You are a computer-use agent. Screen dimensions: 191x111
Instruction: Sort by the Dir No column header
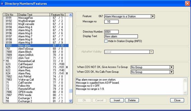(x=10, y=14)
